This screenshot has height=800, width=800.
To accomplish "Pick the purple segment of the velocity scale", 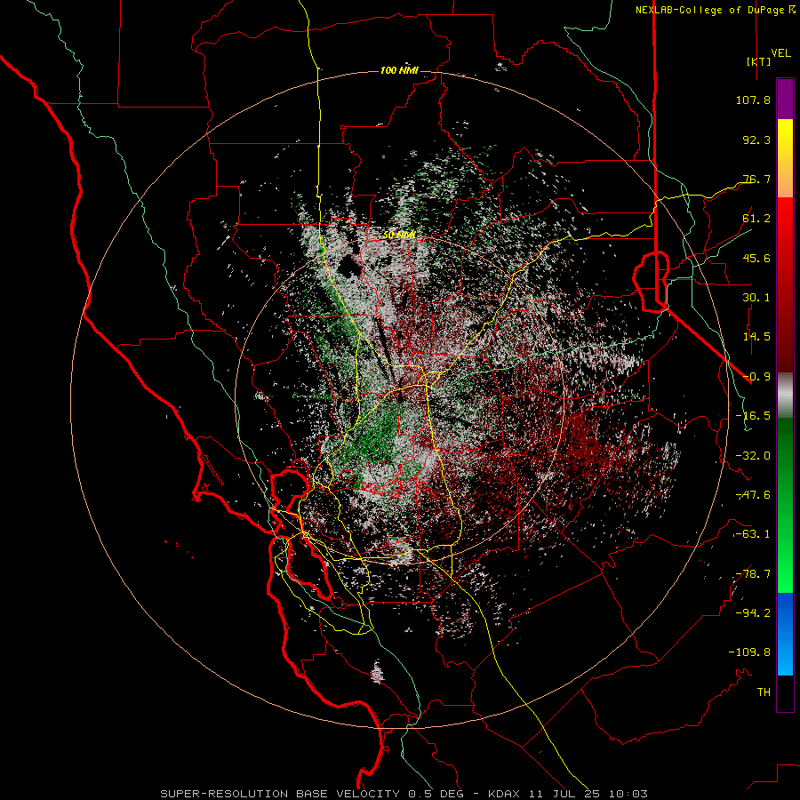I will (x=785, y=100).
